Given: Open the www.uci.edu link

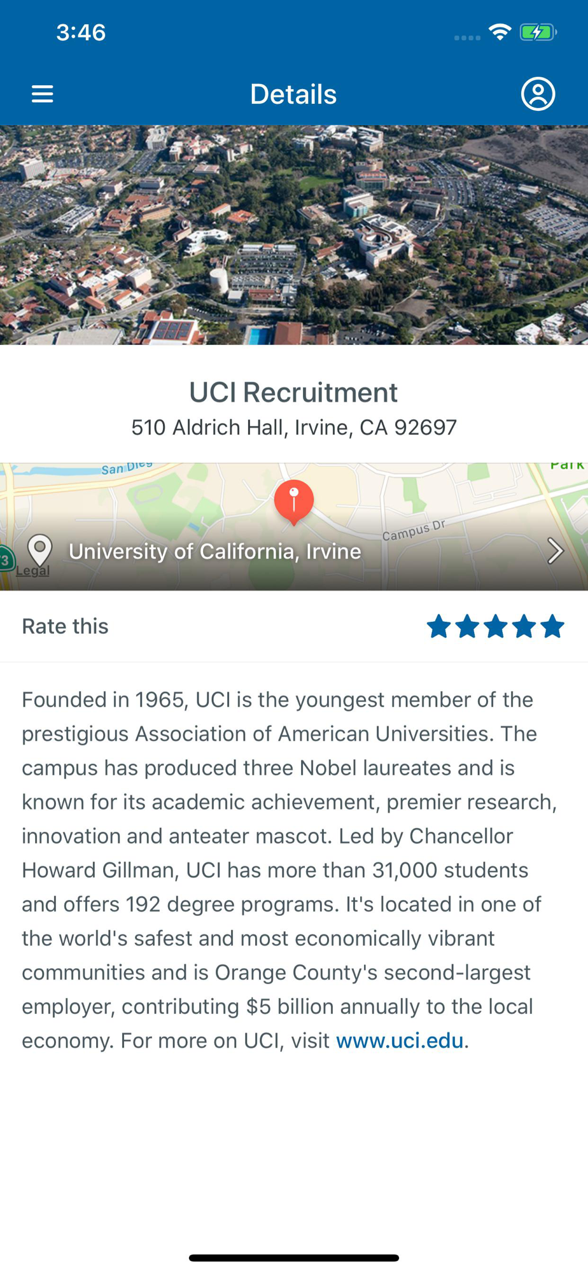Looking at the screenshot, I should [x=400, y=1041].
